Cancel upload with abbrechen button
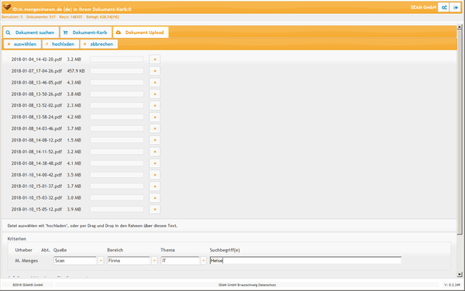 [x=98, y=44]
